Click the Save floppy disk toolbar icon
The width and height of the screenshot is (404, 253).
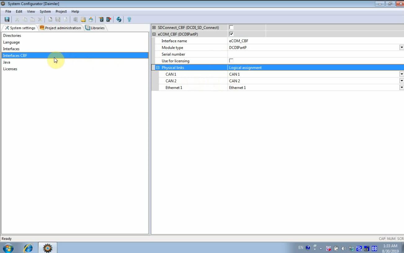pyautogui.click(x=7, y=20)
